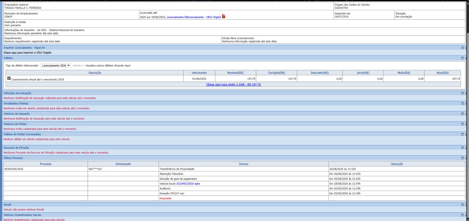The height and width of the screenshot is (221, 469).
Task: Open the CRLV Digital PDF icon
Action: (224, 16)
